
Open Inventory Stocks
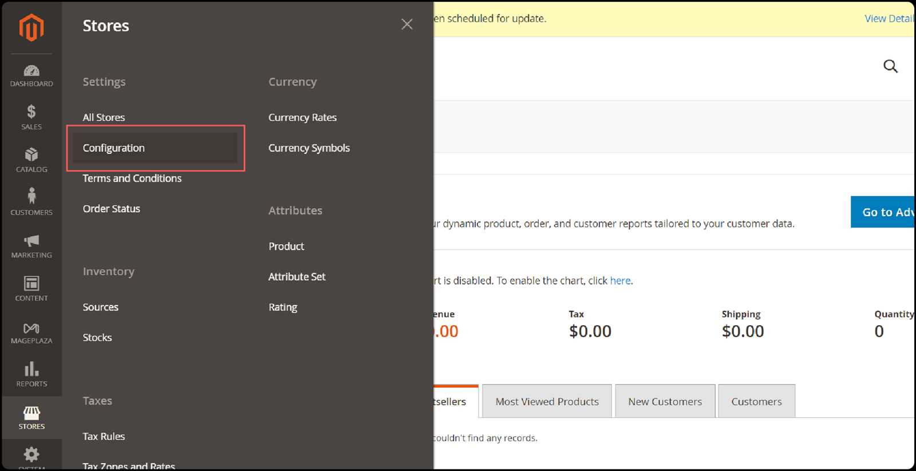(x=97, y=337)
